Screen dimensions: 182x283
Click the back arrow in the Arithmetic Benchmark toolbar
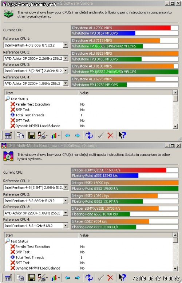tap(68, 135)
